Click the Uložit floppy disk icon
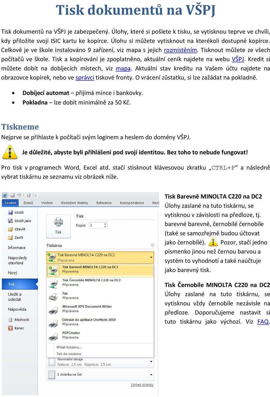Screen dimensions: 270x397 [11, 213]
